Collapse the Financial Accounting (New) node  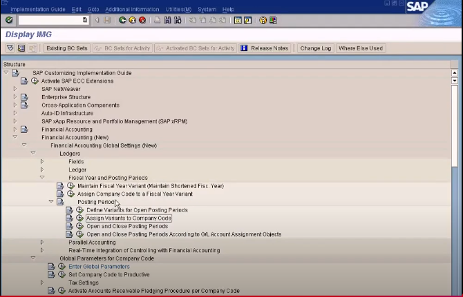point(15,137)
